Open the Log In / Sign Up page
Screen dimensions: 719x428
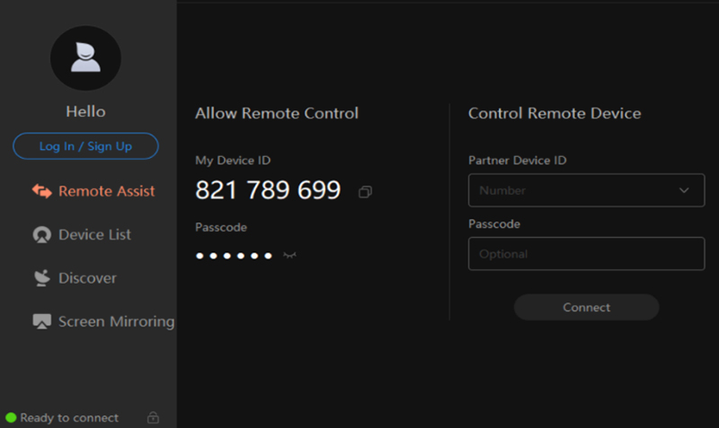pyautogui.click(x=85, y=146)
